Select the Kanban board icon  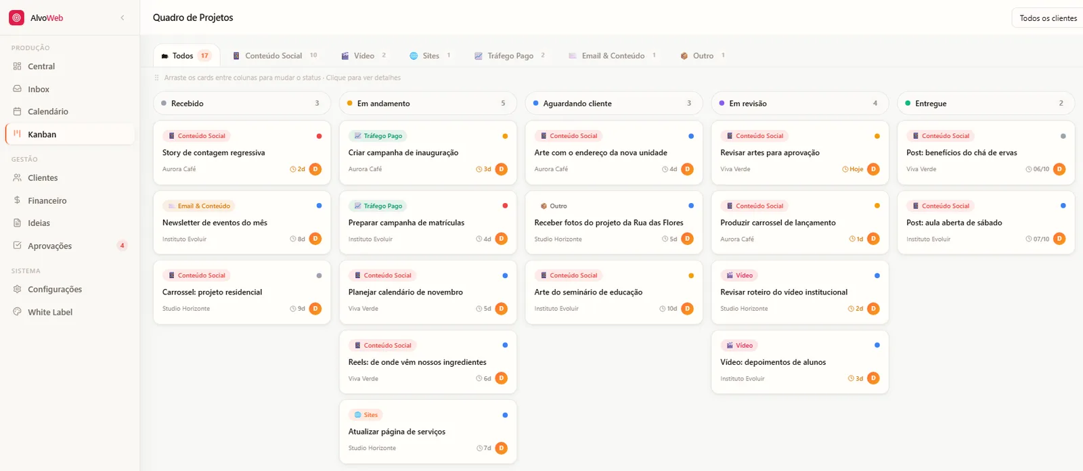click(17, 134)
